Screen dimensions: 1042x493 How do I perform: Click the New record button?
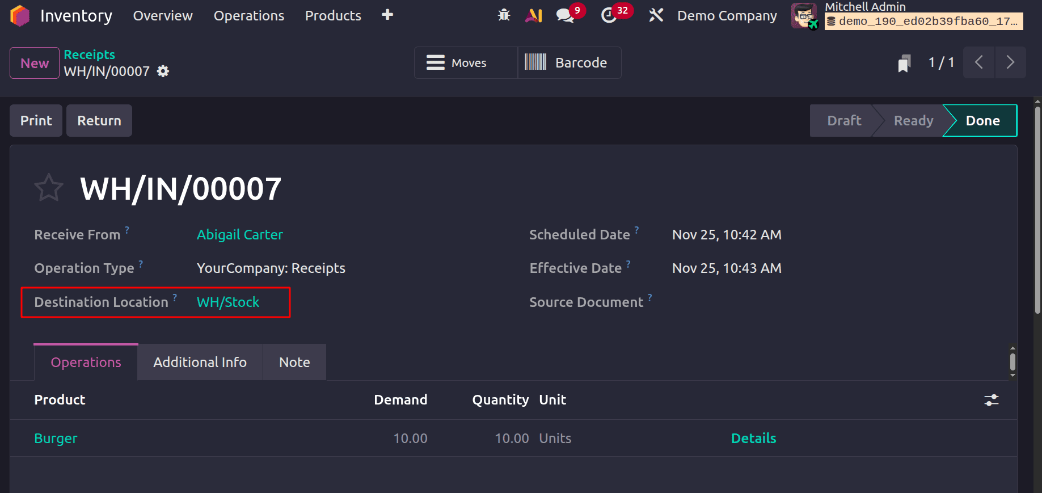click(x=35, y=63)
